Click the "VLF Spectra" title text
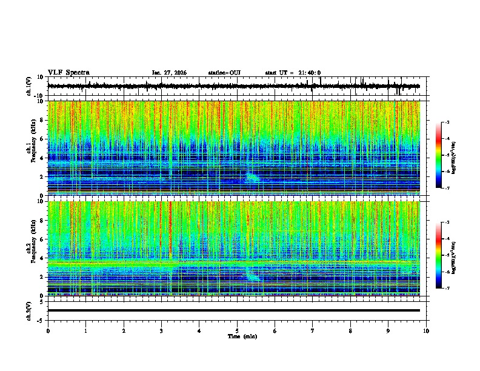 coord(68,73)
